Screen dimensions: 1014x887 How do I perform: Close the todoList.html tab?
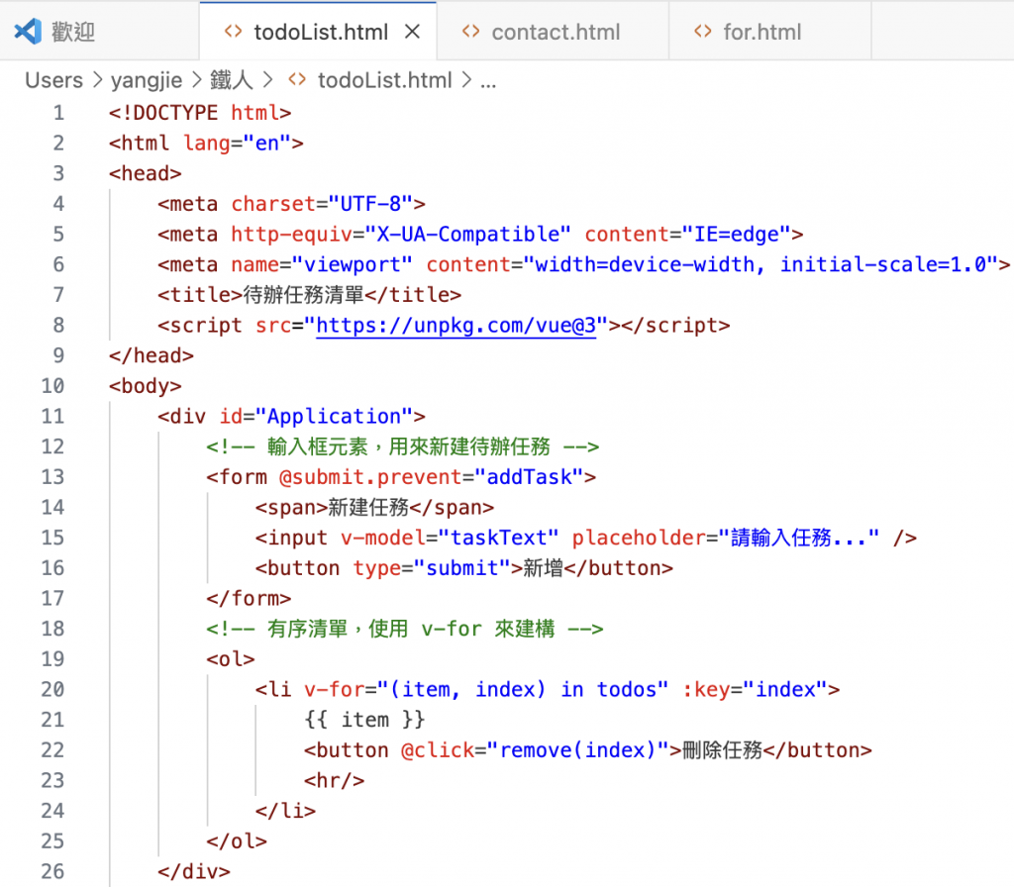point(413,31)
